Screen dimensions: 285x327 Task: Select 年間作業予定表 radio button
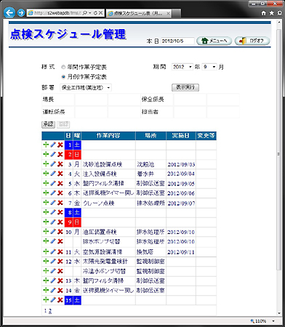[63, 67]
